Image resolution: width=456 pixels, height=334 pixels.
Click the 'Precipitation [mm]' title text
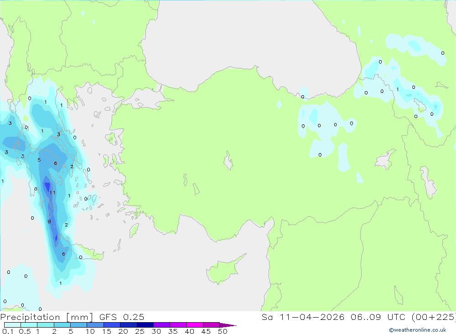pos(47,317)
